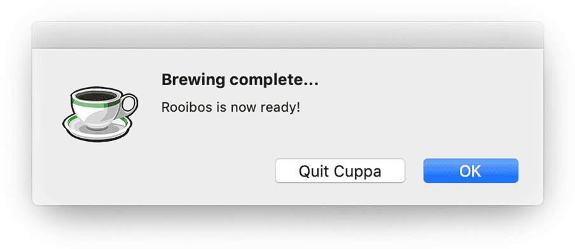Viewport: 575px width, 249px height.
Task: Click the blue OK button
Action: [x=471, y=171]
